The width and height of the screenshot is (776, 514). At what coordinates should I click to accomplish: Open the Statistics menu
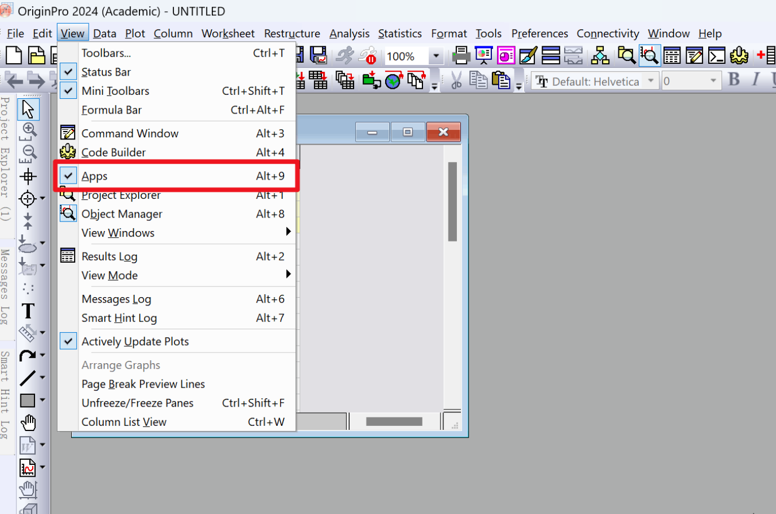point(400,33)
